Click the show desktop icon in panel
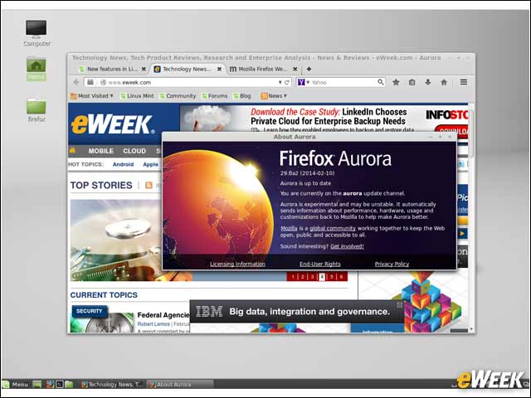This screenshot has width=531, height=398. (x=37, y=384)
